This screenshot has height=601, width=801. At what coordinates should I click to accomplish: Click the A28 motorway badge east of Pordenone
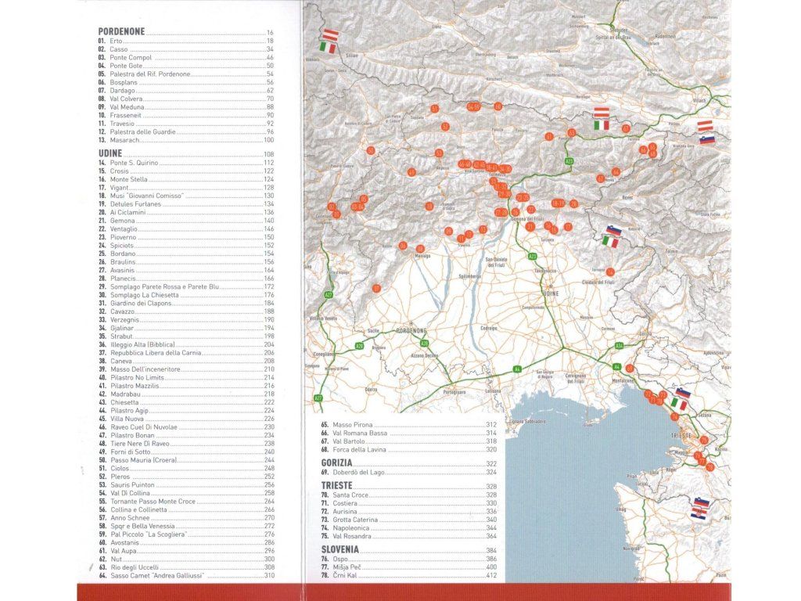point(424,344)
